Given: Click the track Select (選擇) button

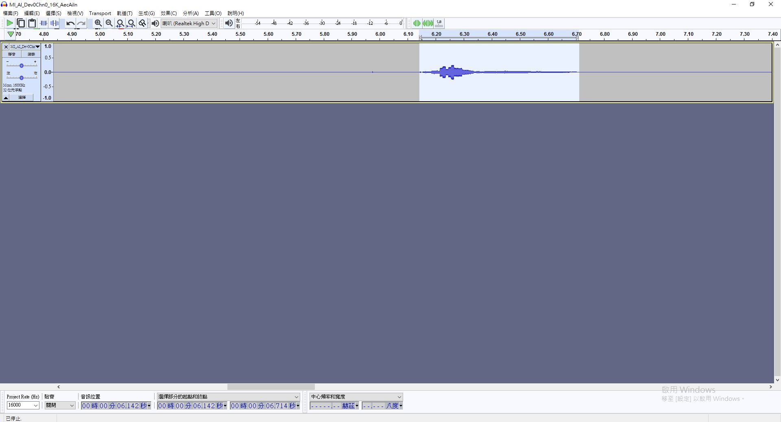Looking at the screenshot, I should point(22,98).
